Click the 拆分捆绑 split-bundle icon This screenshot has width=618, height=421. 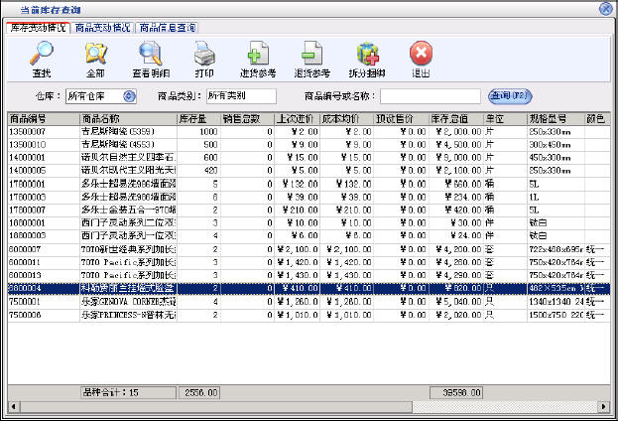click(x=367, y=55)
